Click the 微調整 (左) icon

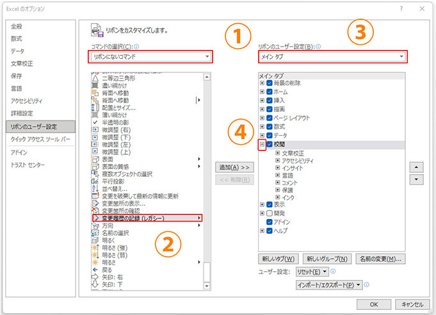(x=95, y=145)
